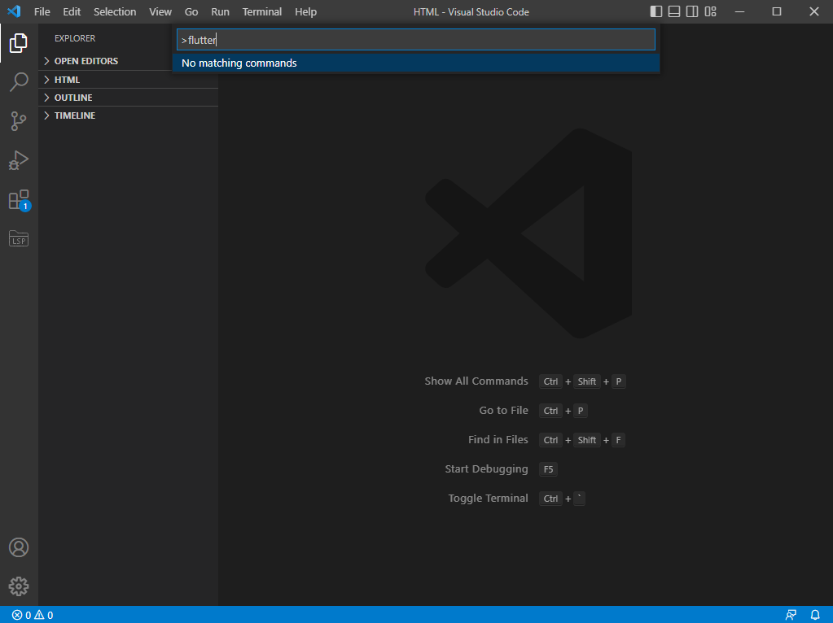Click the VS Code logo in title bar
The height and width of the screenshot is (623, 833).
(14, 11)
